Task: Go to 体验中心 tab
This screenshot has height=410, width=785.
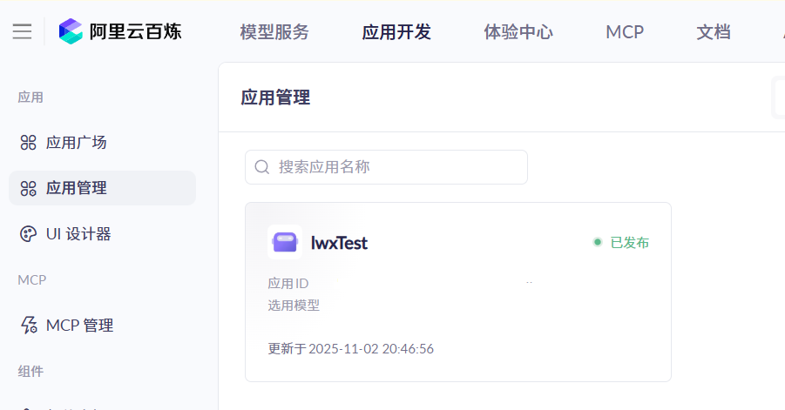Action: coord(518,32)
